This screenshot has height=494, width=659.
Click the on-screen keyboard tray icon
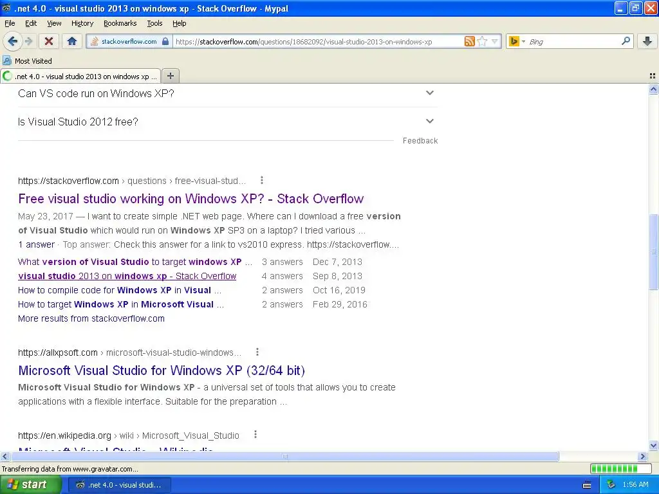click(x=587, y=485)
